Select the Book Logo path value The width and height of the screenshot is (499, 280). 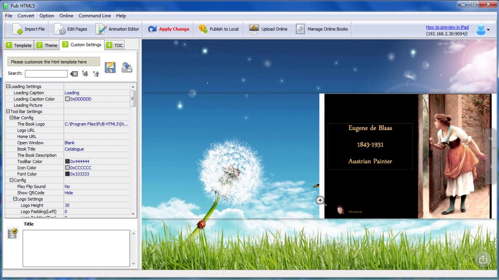coord(97,124)
